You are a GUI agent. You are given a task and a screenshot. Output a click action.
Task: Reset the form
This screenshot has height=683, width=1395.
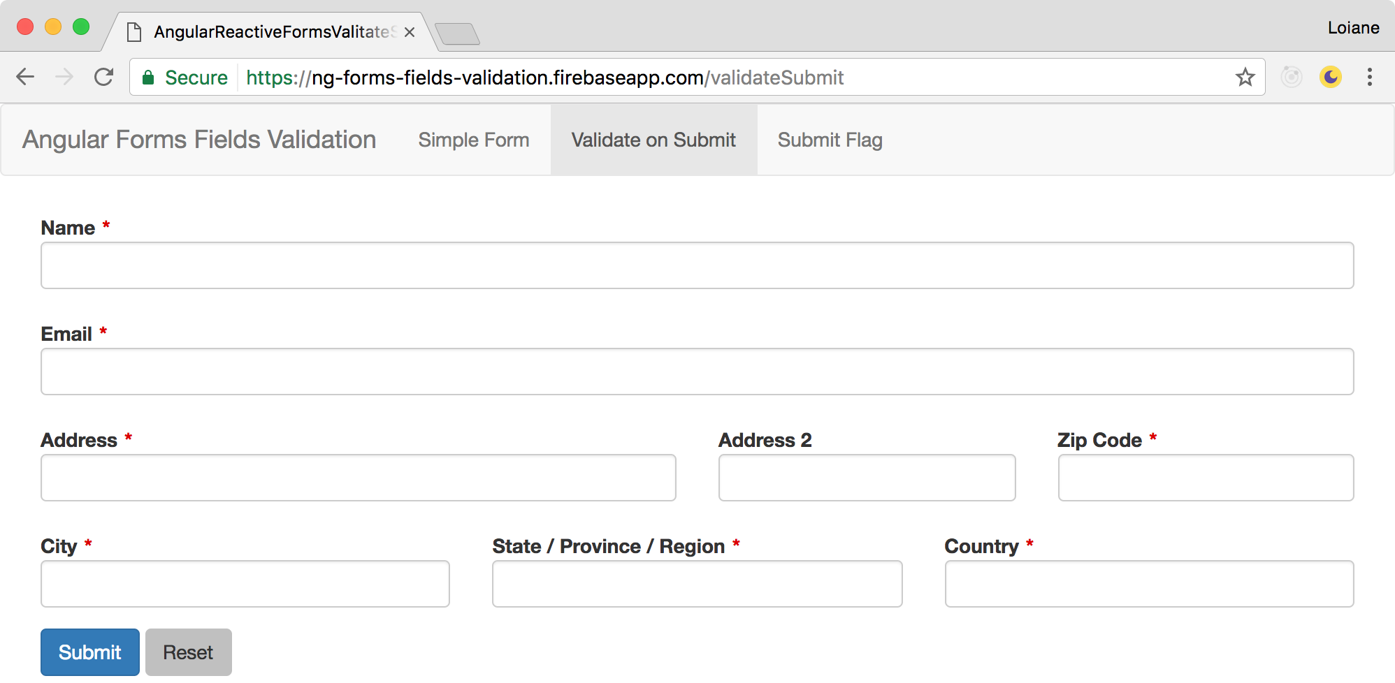(x=187, y=652)
